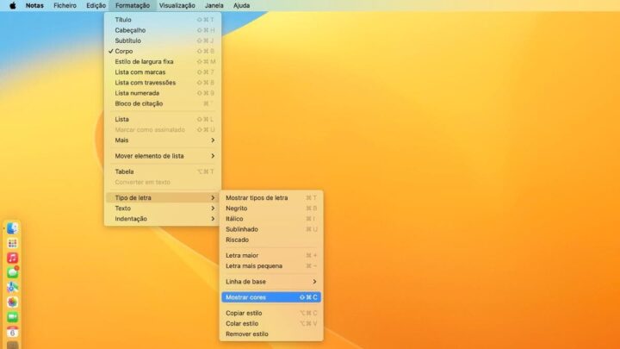The image size is (620, 349).
Task: Open Photos app in the dock
Action: point(12,302)
